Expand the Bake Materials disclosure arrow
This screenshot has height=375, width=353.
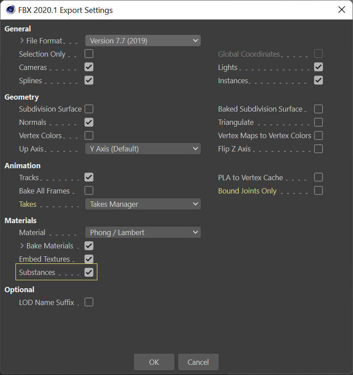tap(22, 246)
